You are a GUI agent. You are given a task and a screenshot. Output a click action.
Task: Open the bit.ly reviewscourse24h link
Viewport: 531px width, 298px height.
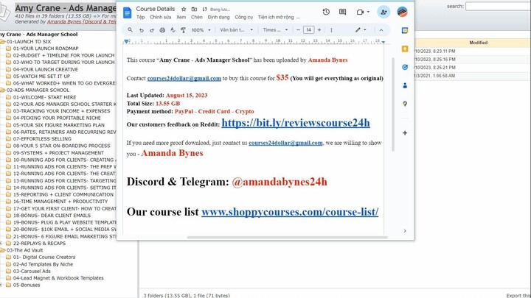tap(296, 123)
